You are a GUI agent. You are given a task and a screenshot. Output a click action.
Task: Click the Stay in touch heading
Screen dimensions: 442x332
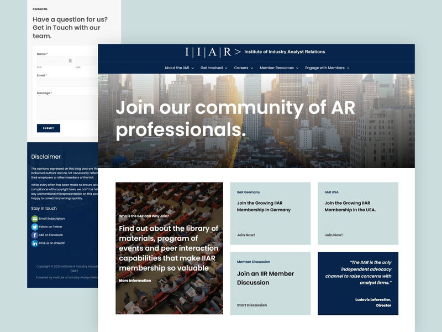[44, 209]
